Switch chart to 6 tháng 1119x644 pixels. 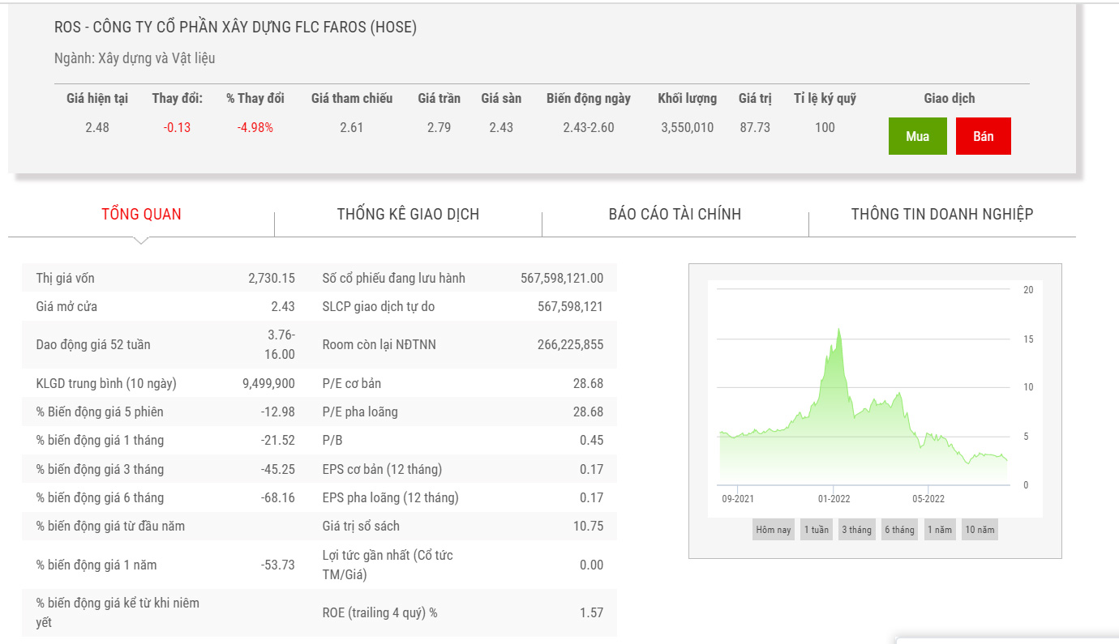898,530
